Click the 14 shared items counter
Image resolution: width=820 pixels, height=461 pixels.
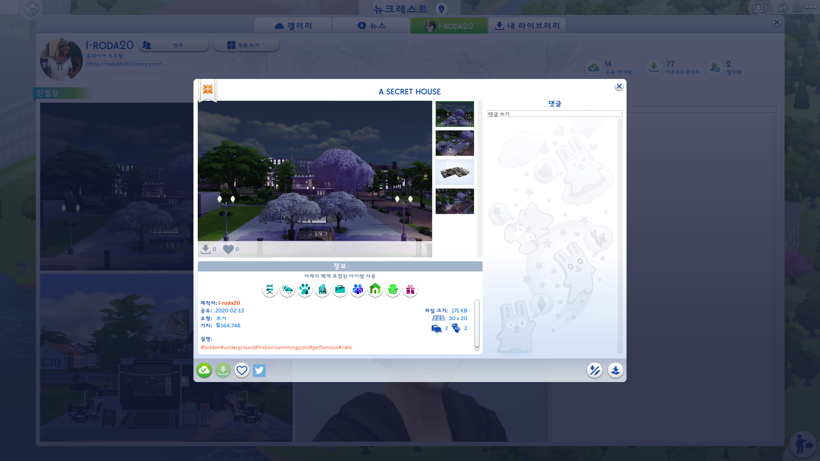(609, 67)
